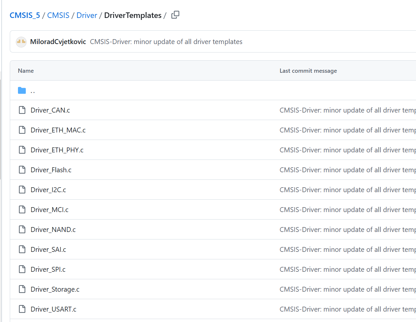Screen dimensions: 416x322
Task: Open the Driver_NAND.c file
Action: tap(53, 230)
